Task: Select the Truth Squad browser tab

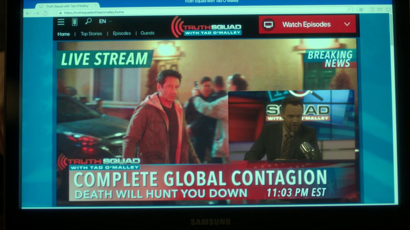Action: pyautogui.click(x=67, y=6)
